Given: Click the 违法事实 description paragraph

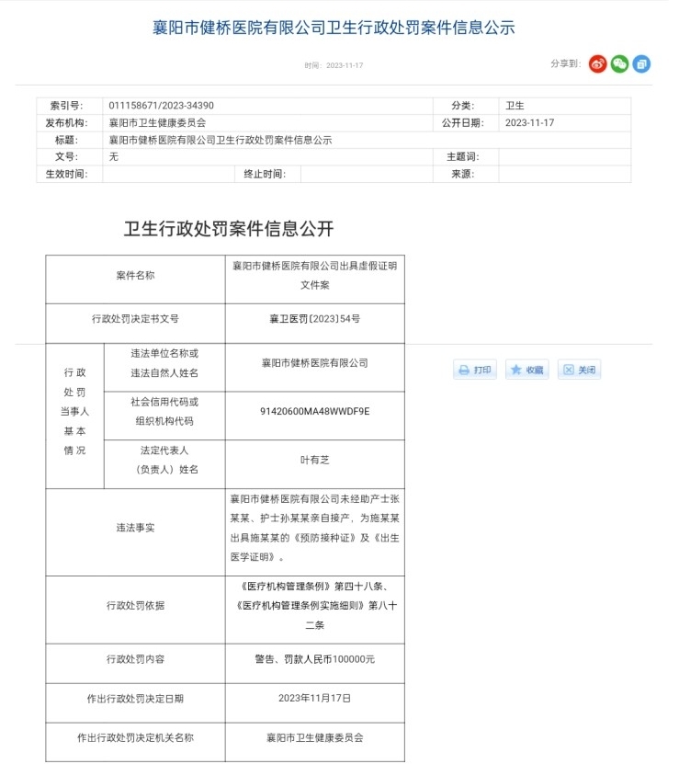Looking at the screenshot, I should pos(314,528).
